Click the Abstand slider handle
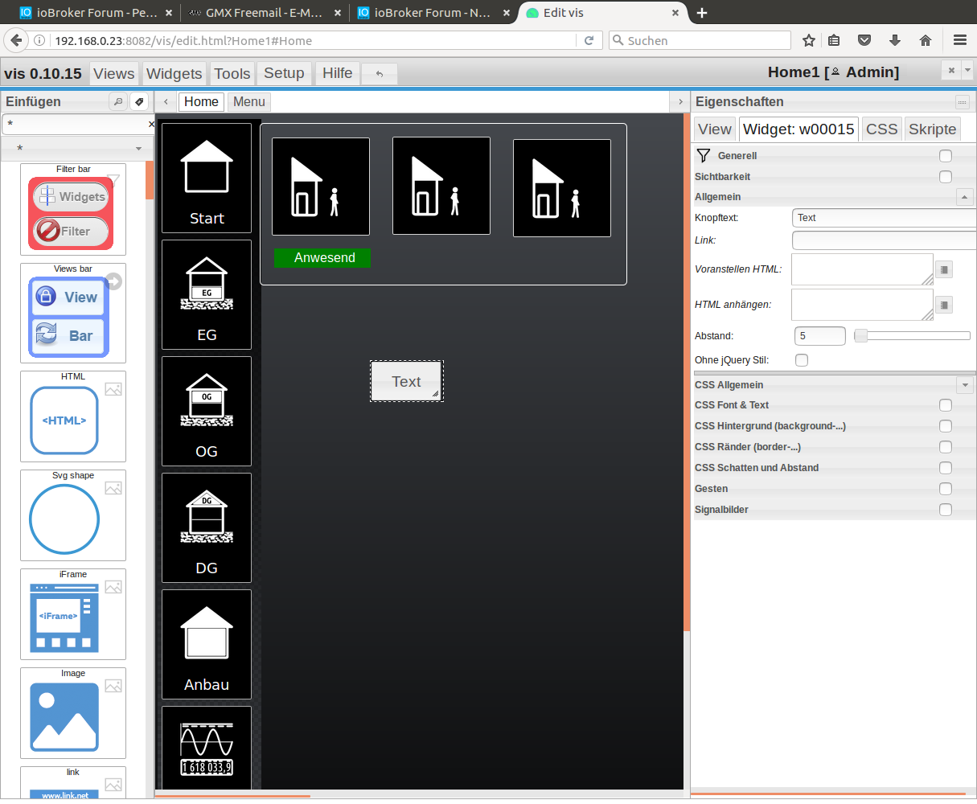The height and width of the screenshot is (804, 977). (861, 336)
